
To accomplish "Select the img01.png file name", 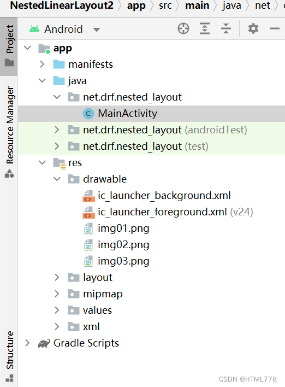I will coord(123,229).
